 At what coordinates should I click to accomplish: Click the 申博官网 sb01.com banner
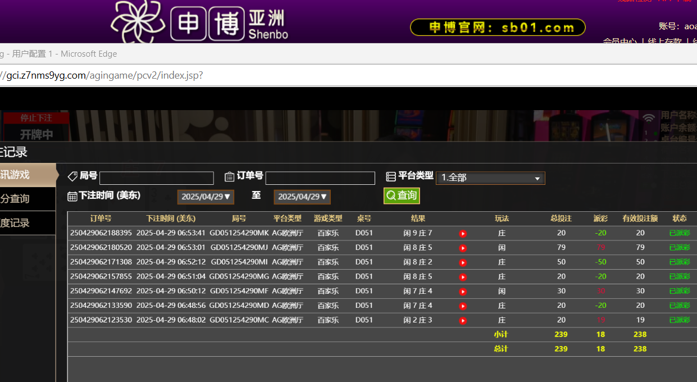(498, 28)
